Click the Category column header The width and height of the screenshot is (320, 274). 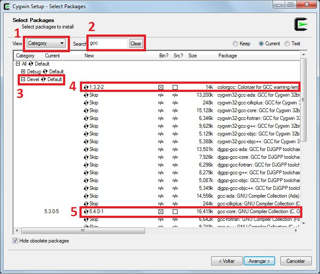coord(28,56)
